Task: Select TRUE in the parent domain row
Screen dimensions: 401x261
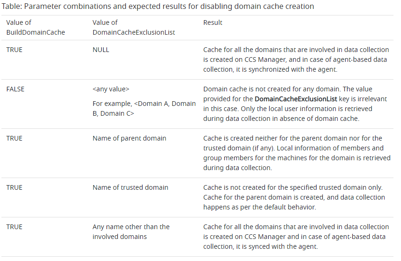Action: [14, 138]
